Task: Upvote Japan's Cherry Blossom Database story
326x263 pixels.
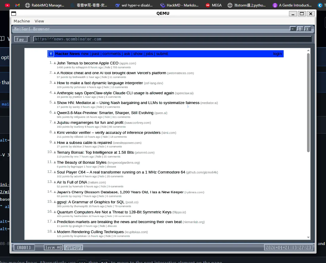Action: [x=55, y=192]
